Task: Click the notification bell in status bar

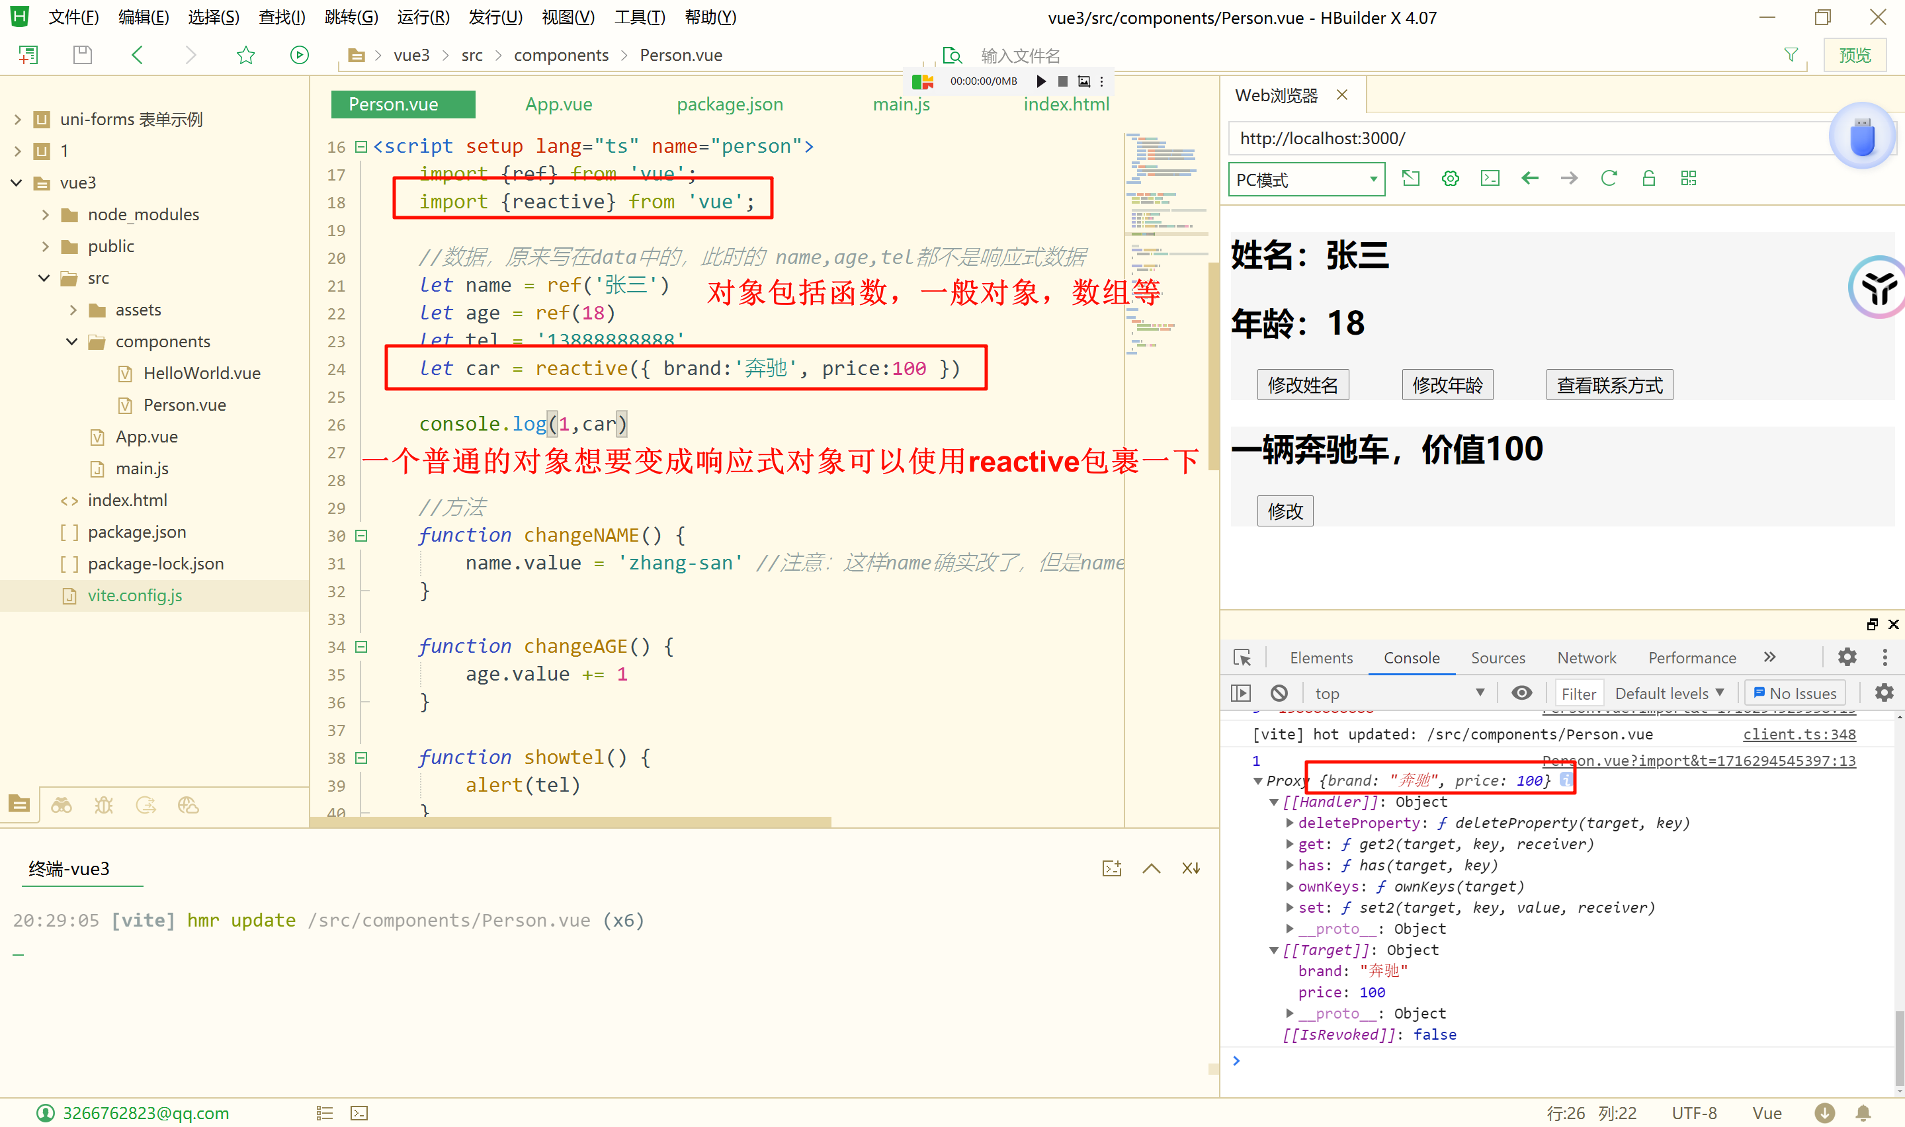Action: tap(1863, 1113)
